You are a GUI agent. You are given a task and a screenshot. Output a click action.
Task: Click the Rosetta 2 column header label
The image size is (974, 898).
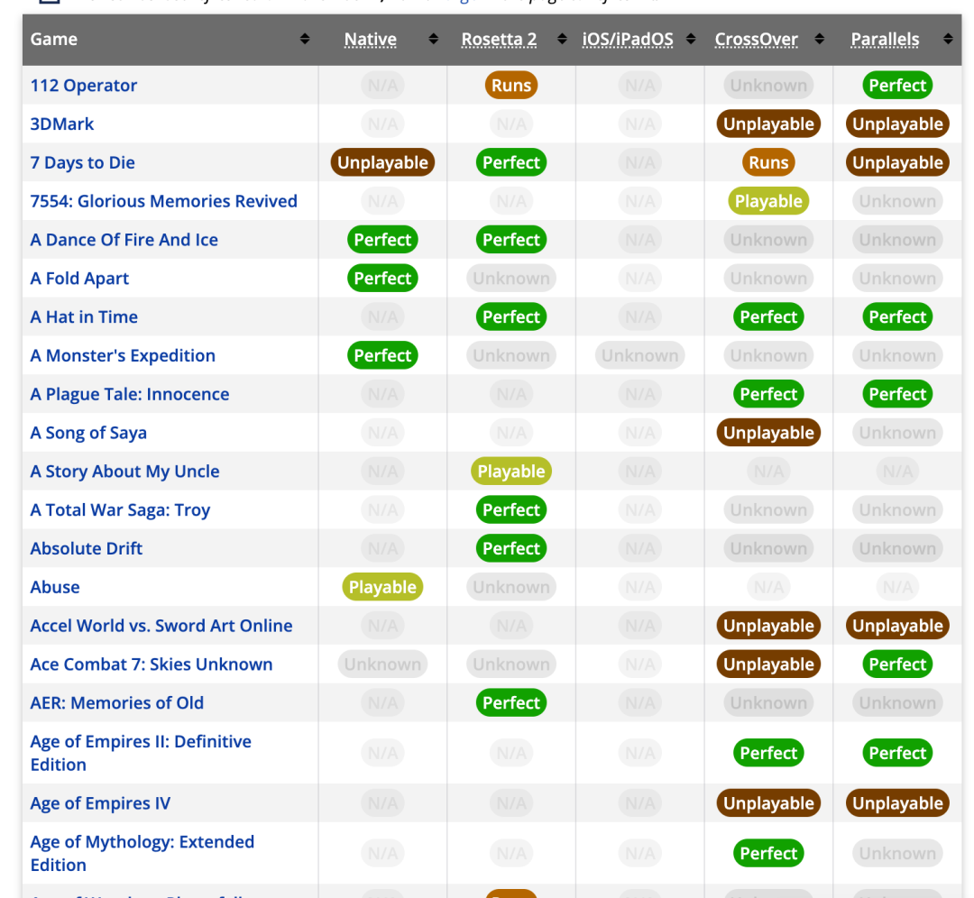(499, 39)
